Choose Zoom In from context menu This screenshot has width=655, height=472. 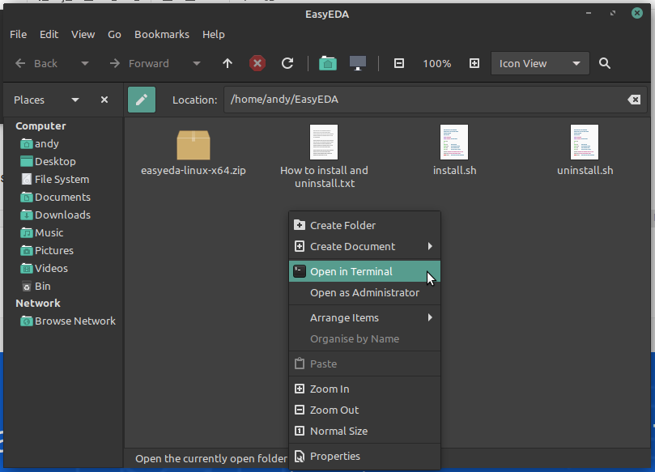click(364, 389)
